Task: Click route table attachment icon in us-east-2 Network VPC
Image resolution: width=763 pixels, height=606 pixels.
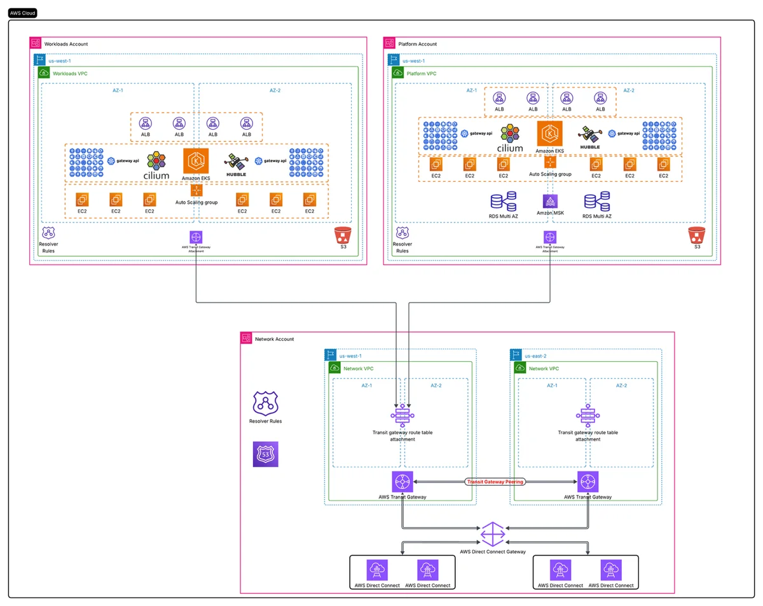Action: (x=588, y=417)
